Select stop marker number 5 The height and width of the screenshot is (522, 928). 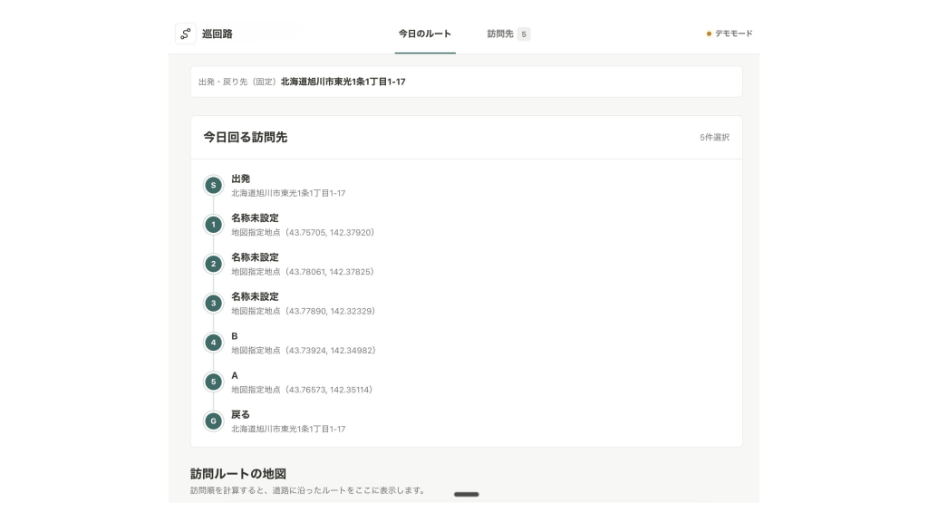214,382
